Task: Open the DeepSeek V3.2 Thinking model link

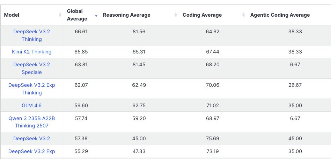Action: pos(31,35)
